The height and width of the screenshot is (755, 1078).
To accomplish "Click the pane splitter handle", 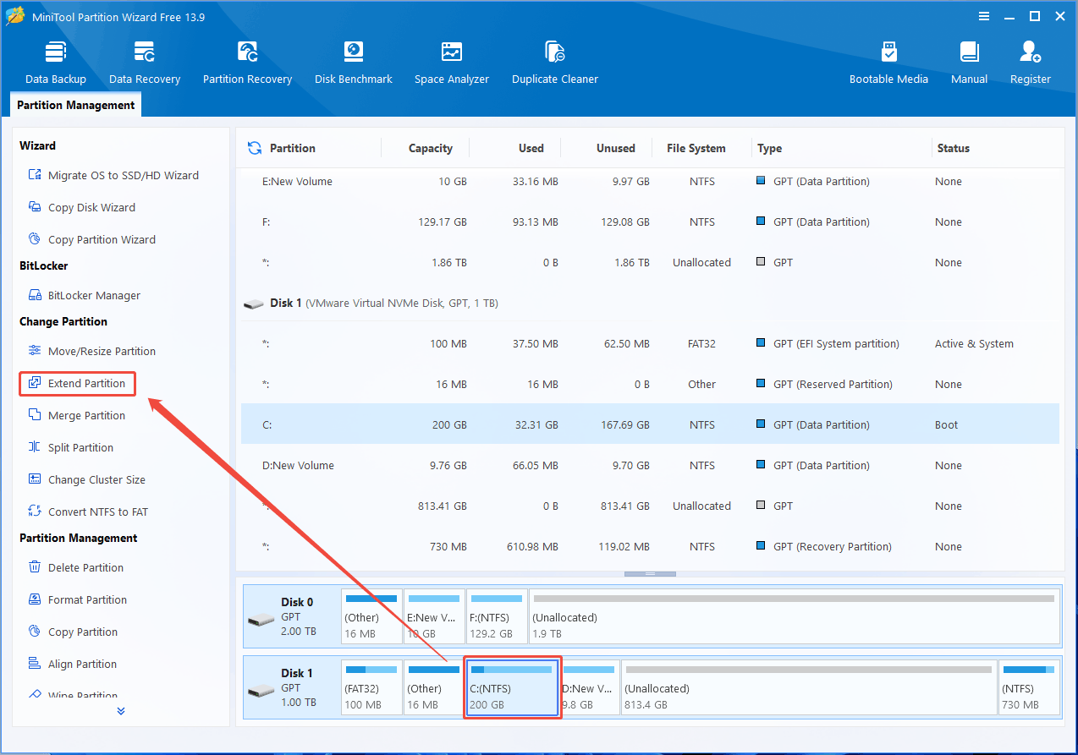I will (x=650, y=574).
